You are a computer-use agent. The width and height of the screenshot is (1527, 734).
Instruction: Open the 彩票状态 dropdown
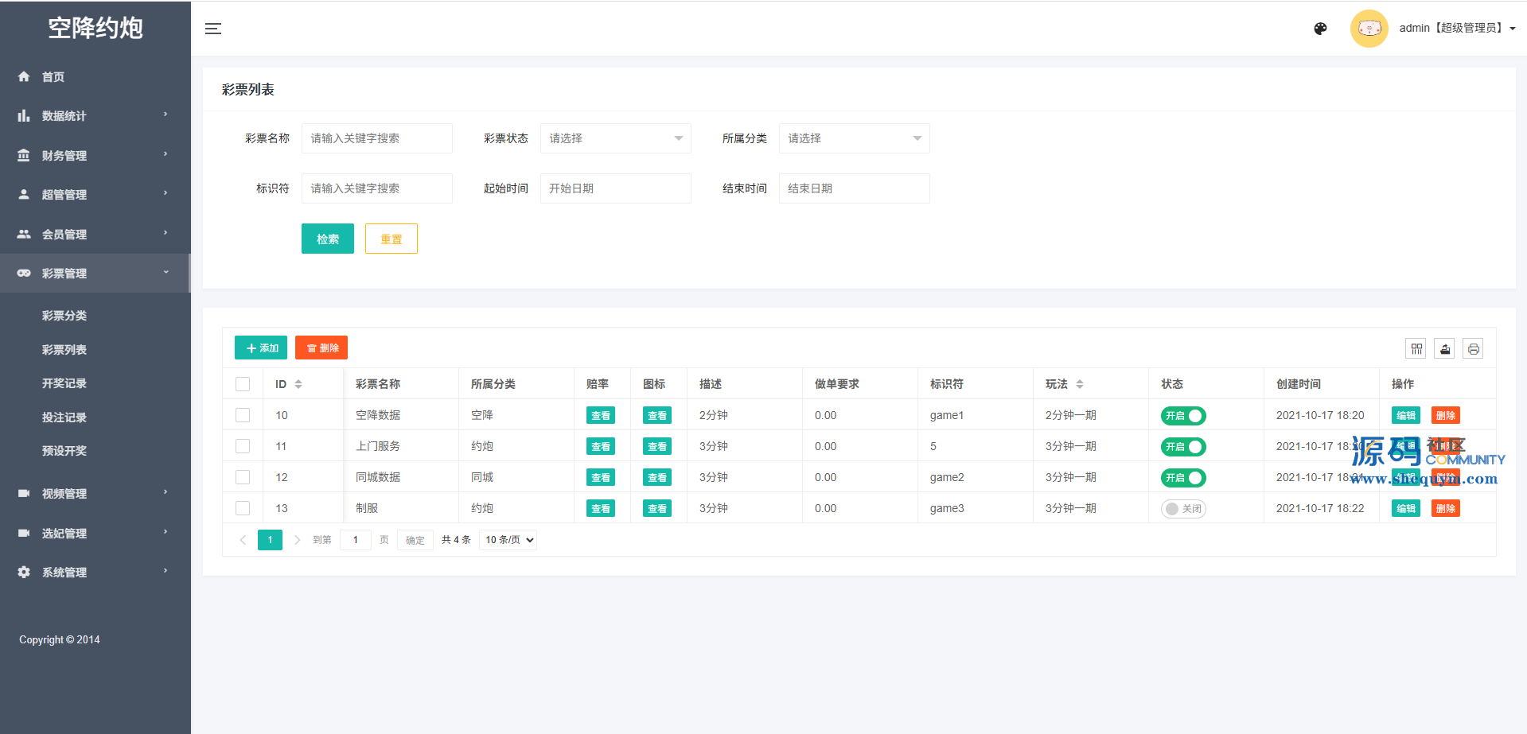click(615, 138)
